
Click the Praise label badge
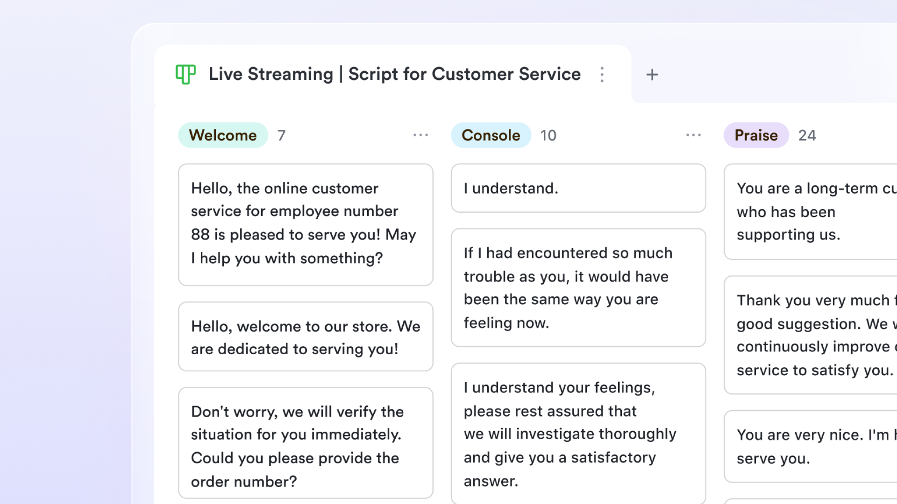pos(755,135)
